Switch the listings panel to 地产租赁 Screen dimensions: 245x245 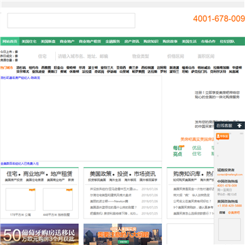[61, 174]
